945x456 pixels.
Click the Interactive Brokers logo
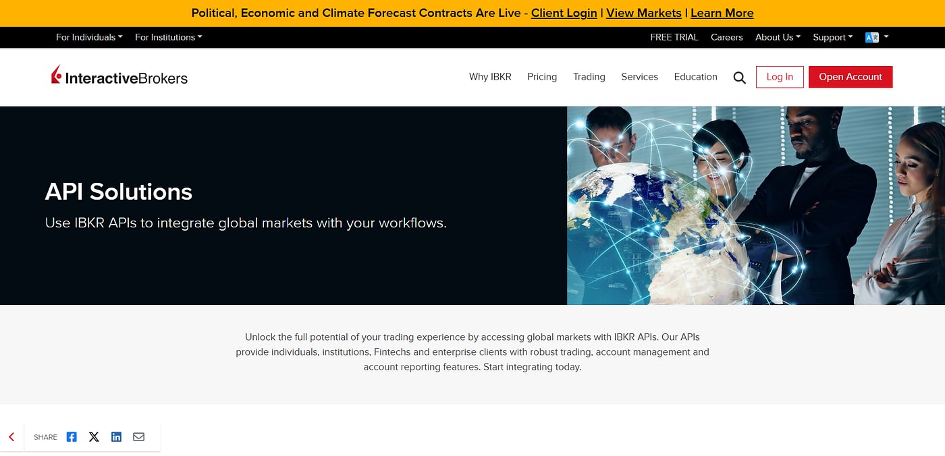coord(119,77)
